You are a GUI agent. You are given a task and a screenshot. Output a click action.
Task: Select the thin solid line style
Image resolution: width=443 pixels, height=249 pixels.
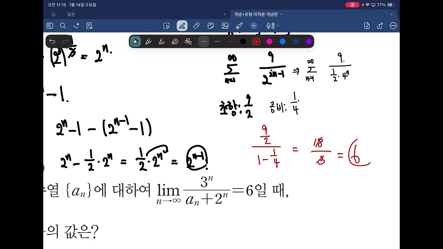click(x=217, y=41)
